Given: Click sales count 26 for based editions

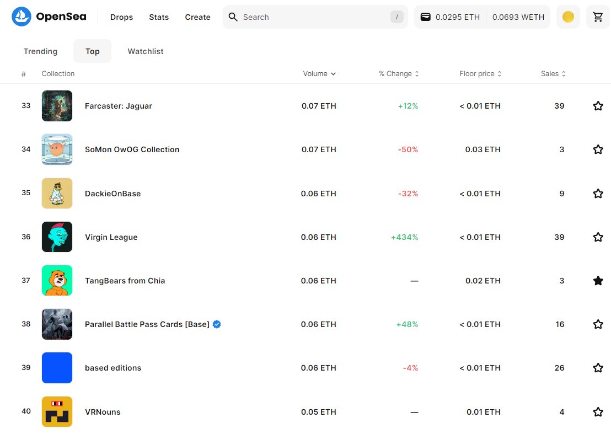Looking at the screenshot, I should [x=559, y=368].
